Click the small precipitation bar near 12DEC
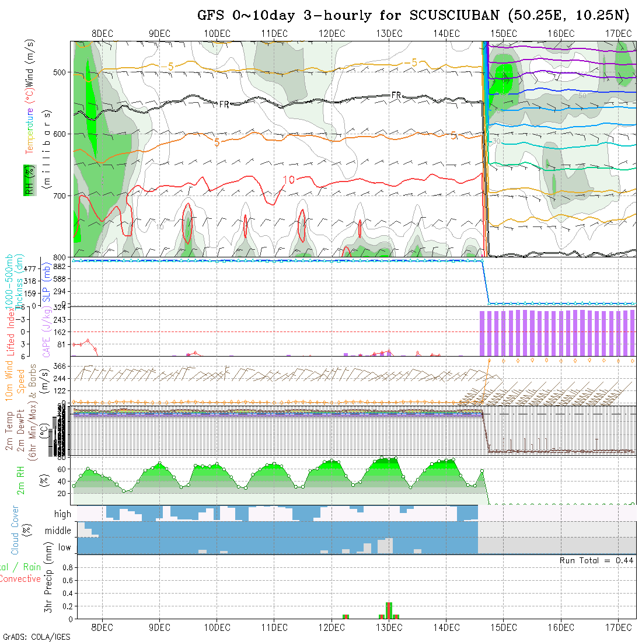 346,616
